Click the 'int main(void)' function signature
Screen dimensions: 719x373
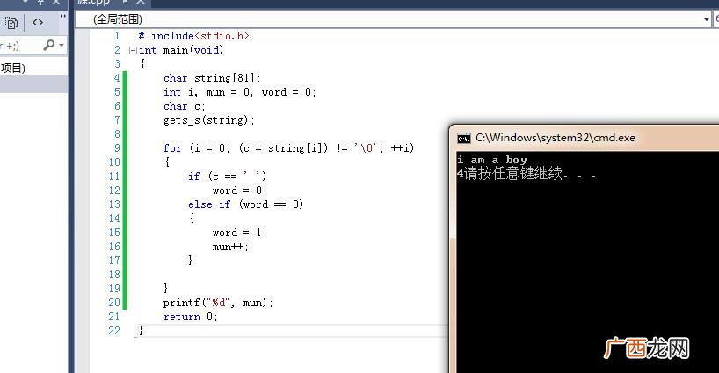(x=181, y=50)
